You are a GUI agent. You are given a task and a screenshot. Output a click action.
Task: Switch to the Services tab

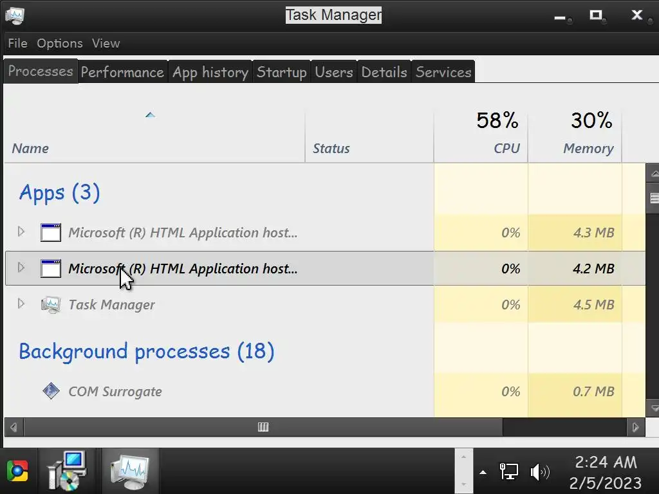pos(443,72)
